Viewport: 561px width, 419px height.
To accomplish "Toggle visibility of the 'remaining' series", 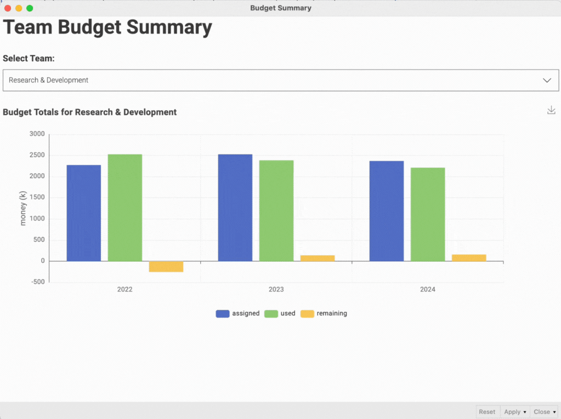I will (332, 313).
